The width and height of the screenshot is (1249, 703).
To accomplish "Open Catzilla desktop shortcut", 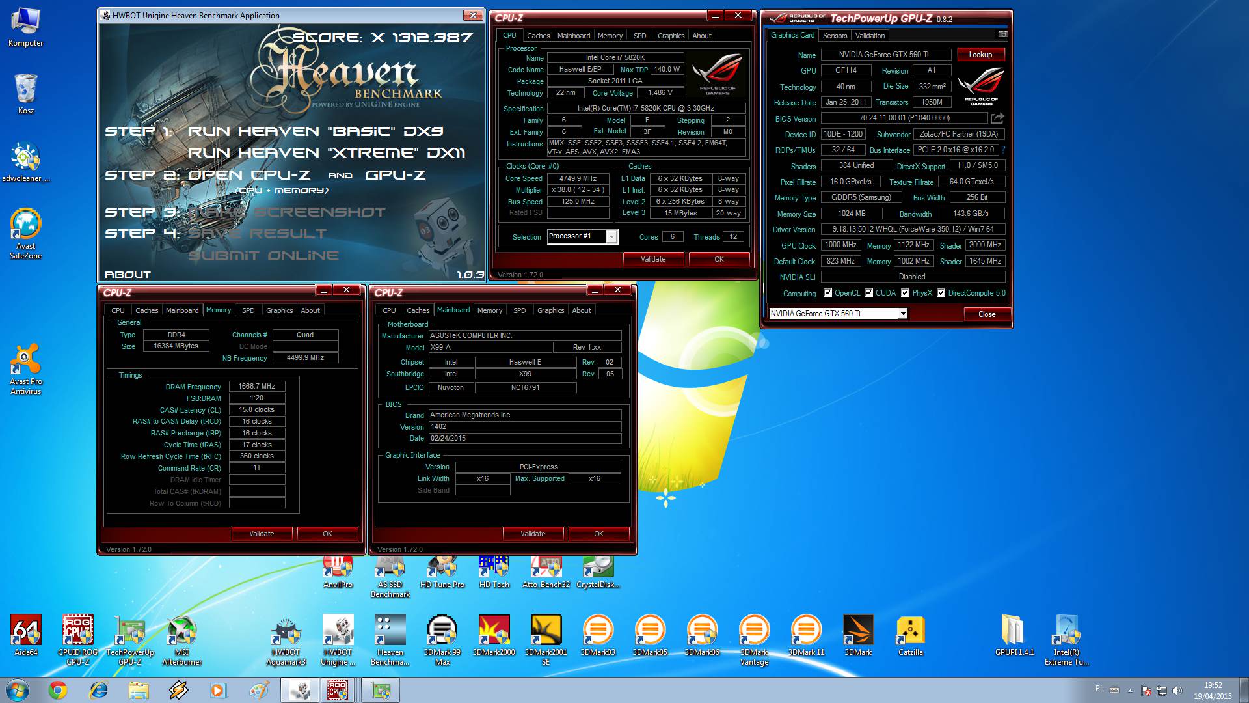I will [x=910, y=635].
